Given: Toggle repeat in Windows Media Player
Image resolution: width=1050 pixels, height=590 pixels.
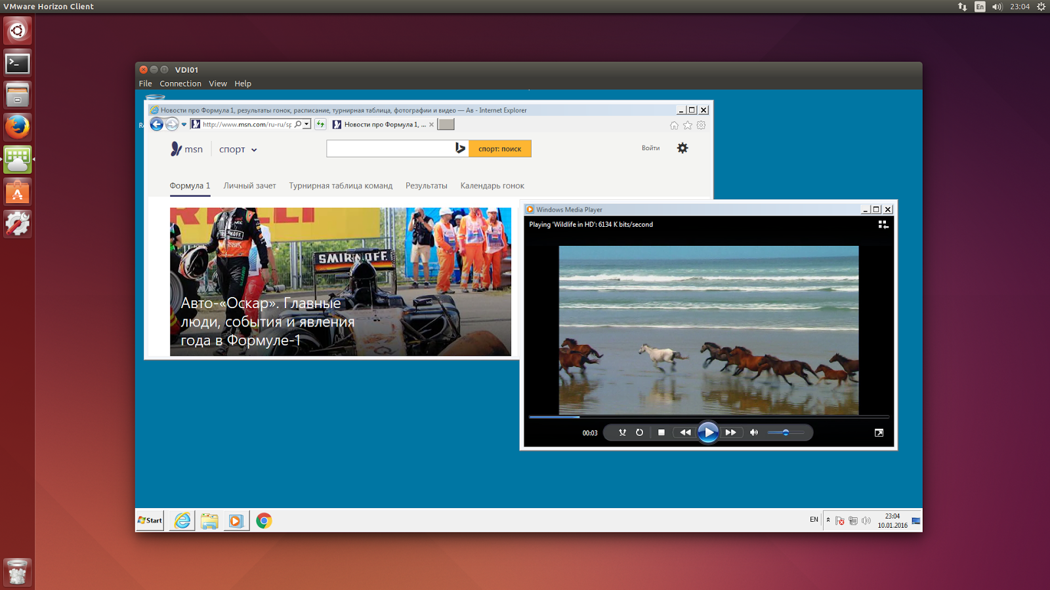Looking at the screenshot, I should point(640,433).
